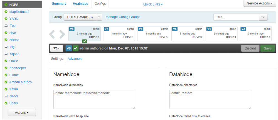Click the laptop client icon beside Tez
Image resolution: width=278 pixels, height=120 pixels.
click(6, 26)
